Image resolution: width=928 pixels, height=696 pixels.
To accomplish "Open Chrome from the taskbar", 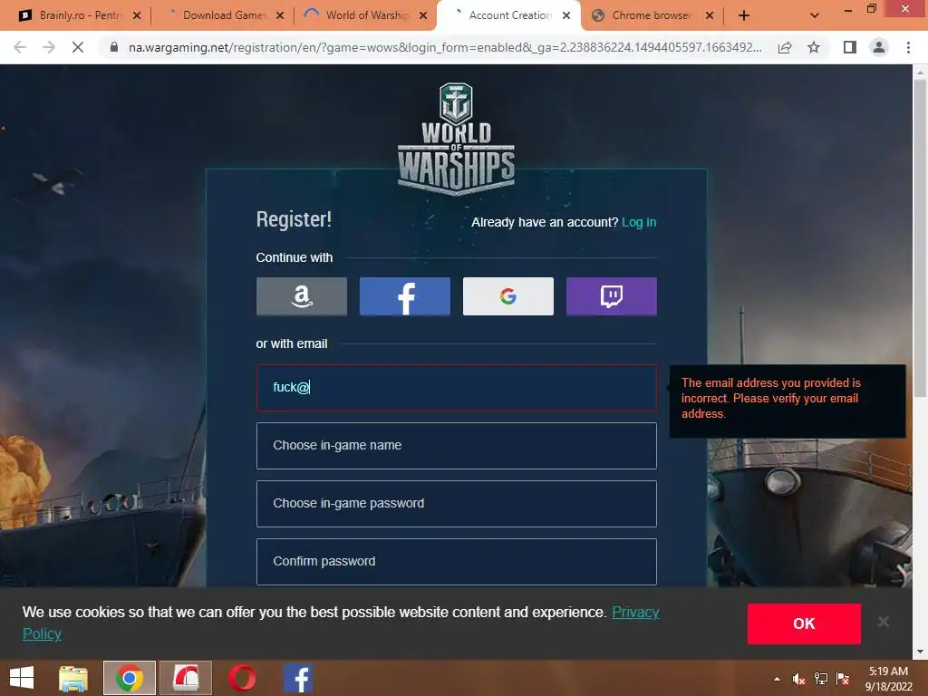I will 129,678.
